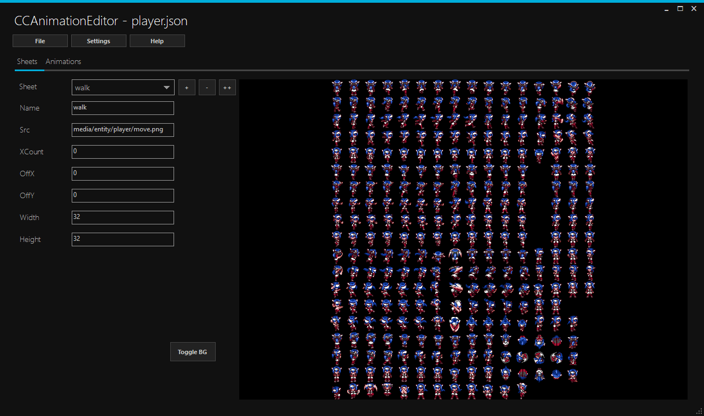The width and height of the screenshot is (704, 416).
Task: Focus the Width field showing 32
Action: tap(123, 217)
